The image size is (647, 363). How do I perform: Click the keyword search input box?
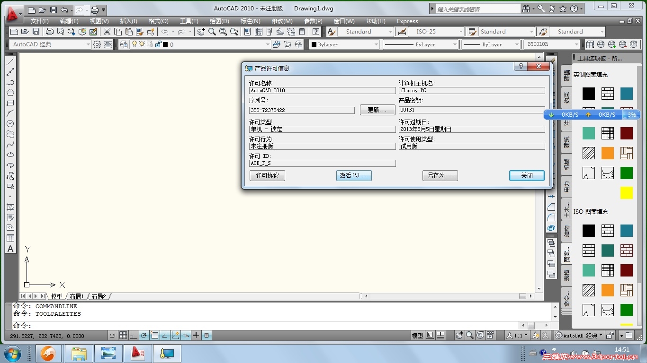pyautogui.click(x=477, y=9)
